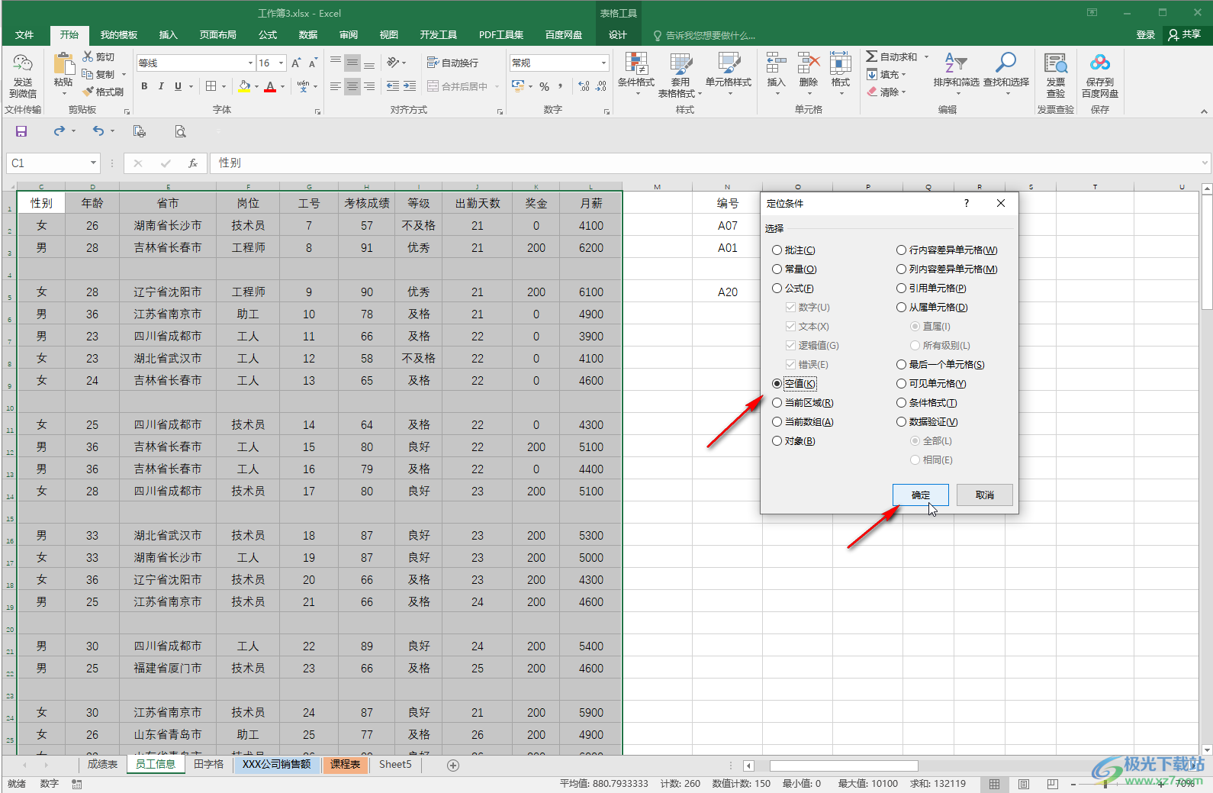Open the font name dropdown
The width and height of the screenshot is (1213, 793).
pos(250,63)
